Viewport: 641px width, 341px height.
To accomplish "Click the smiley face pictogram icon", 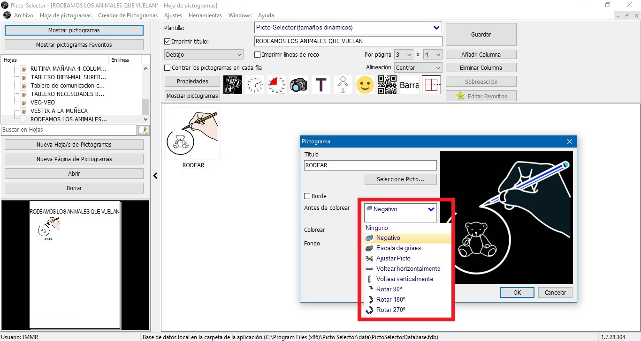I will [x=365, y=85].
